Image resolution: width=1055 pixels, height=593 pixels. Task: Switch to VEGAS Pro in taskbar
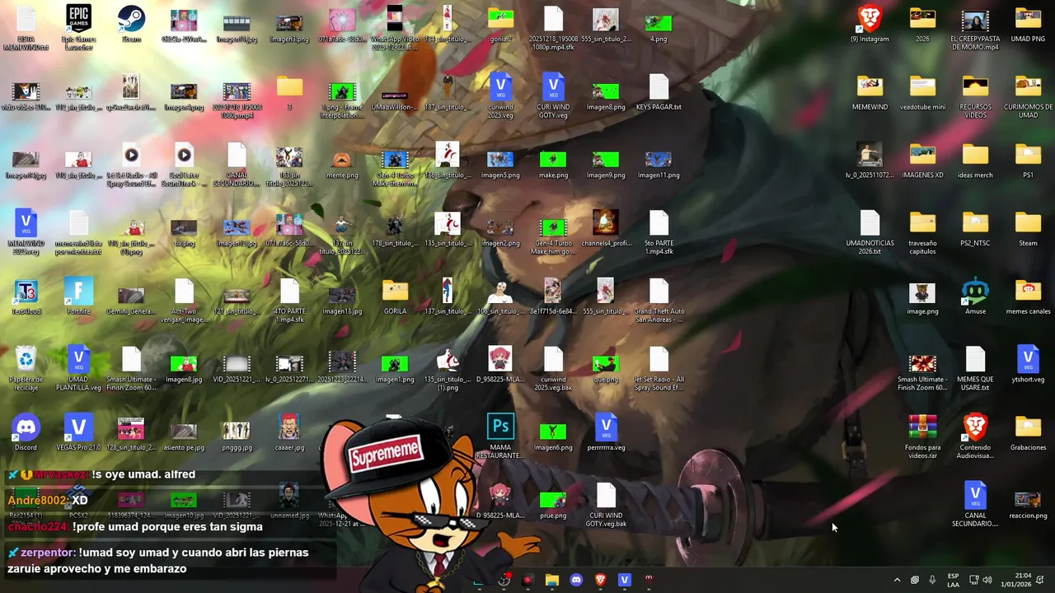click(x=624, y=580)
